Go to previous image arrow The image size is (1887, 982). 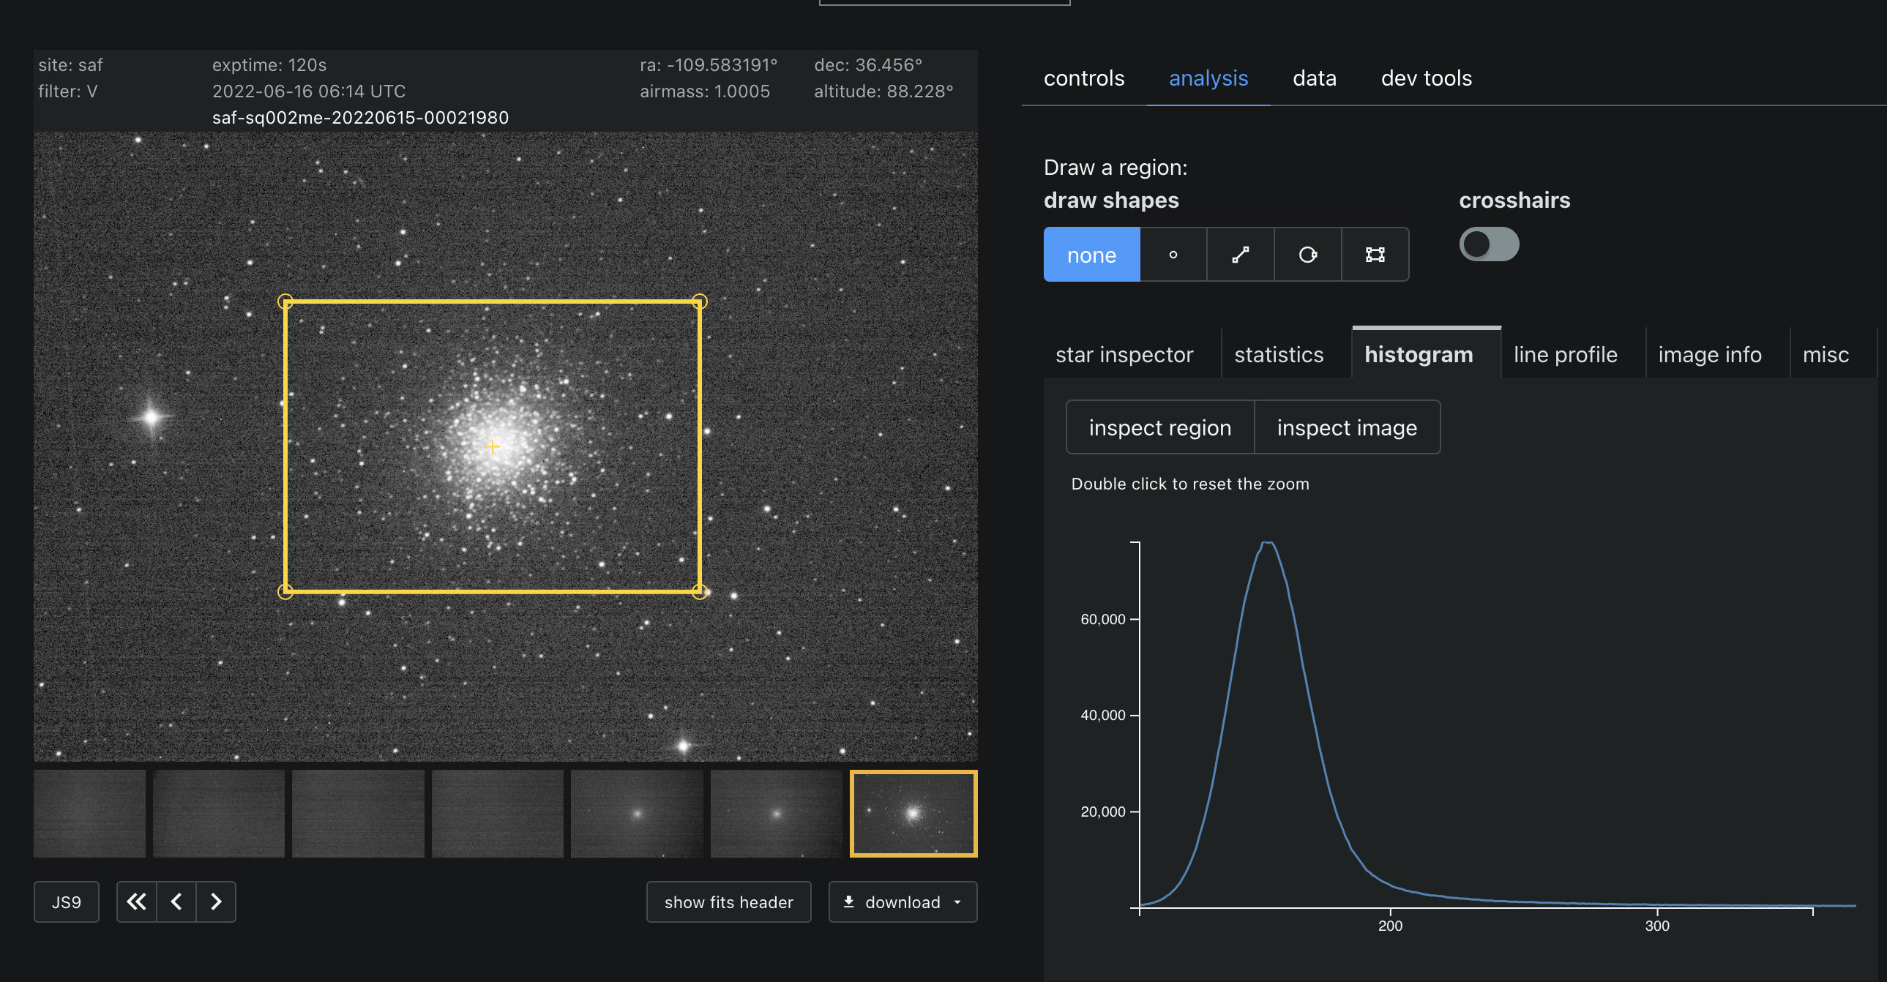pyautogui.click(x=176, y=902)
